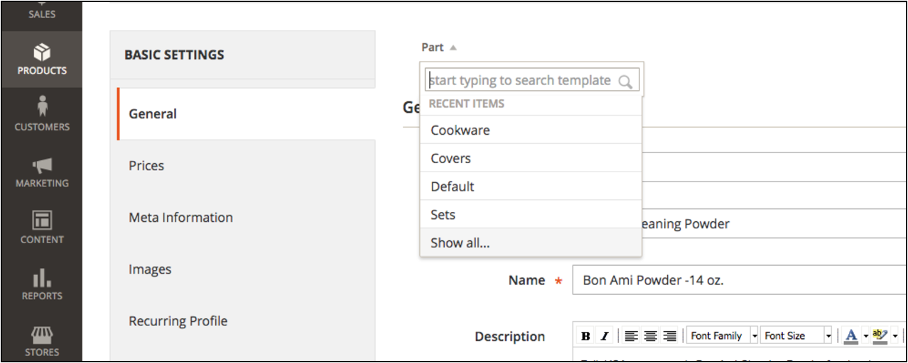Screen dimensions: 908x363
Task: Switch to the Prices tab
Action: coord(146,166)
